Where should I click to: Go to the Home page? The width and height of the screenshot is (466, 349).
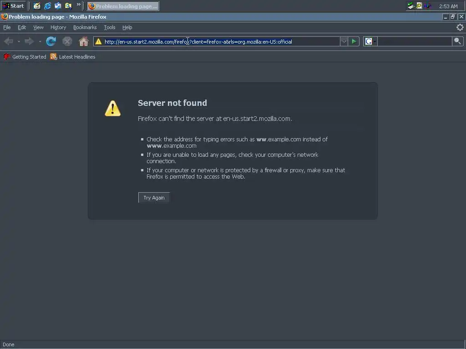[x=84, y=41]
